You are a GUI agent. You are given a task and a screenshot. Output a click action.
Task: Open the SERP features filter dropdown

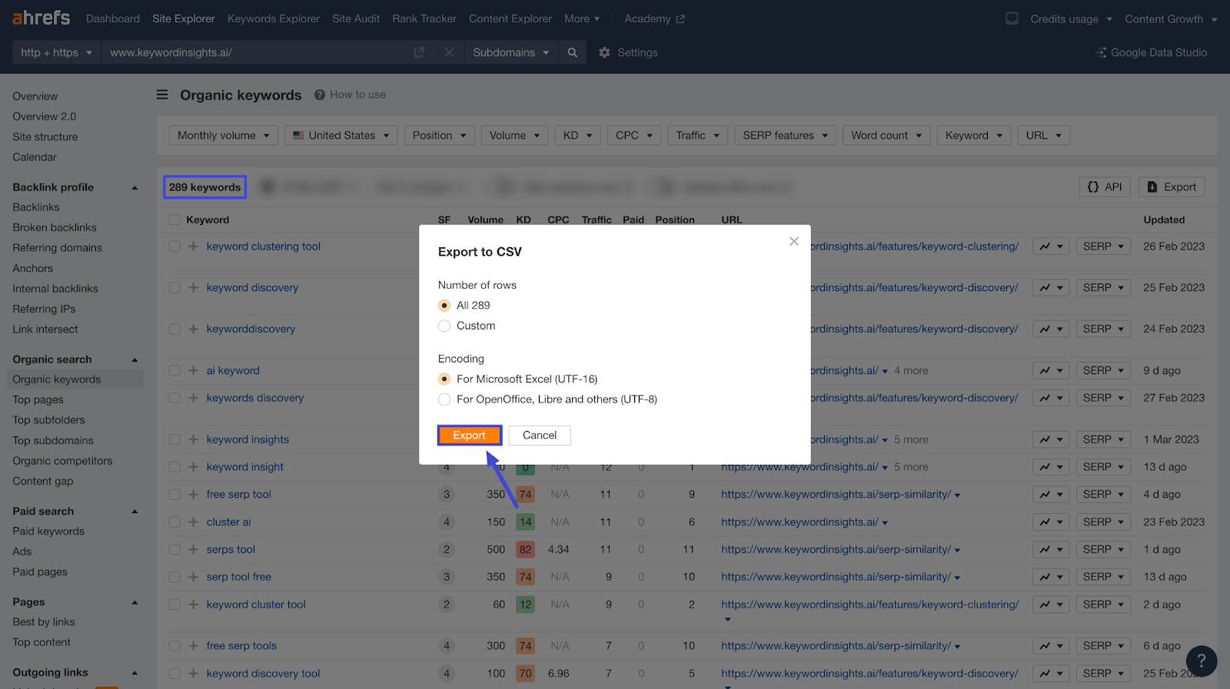coord(785,135)
